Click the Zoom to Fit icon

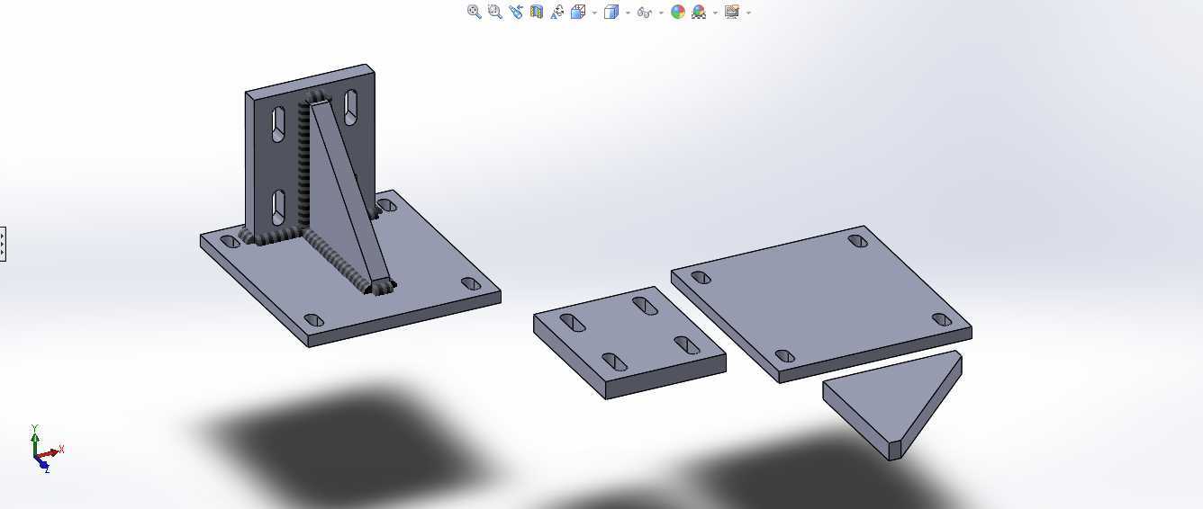pyautogui.click(x=475, y=12)
